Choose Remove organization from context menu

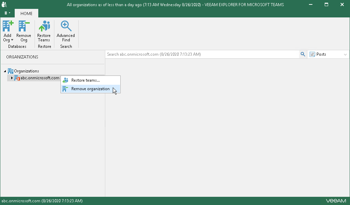click(91, 89)
